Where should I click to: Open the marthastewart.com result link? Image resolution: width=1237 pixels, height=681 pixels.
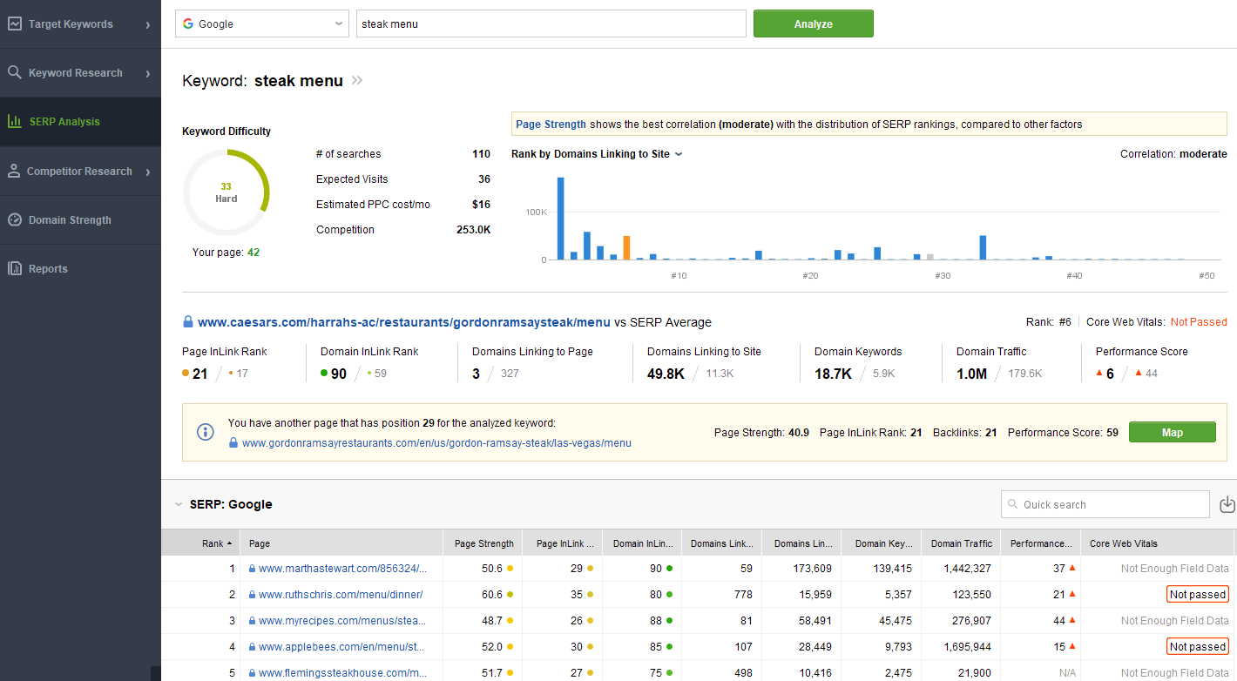[x=342, y=569]
